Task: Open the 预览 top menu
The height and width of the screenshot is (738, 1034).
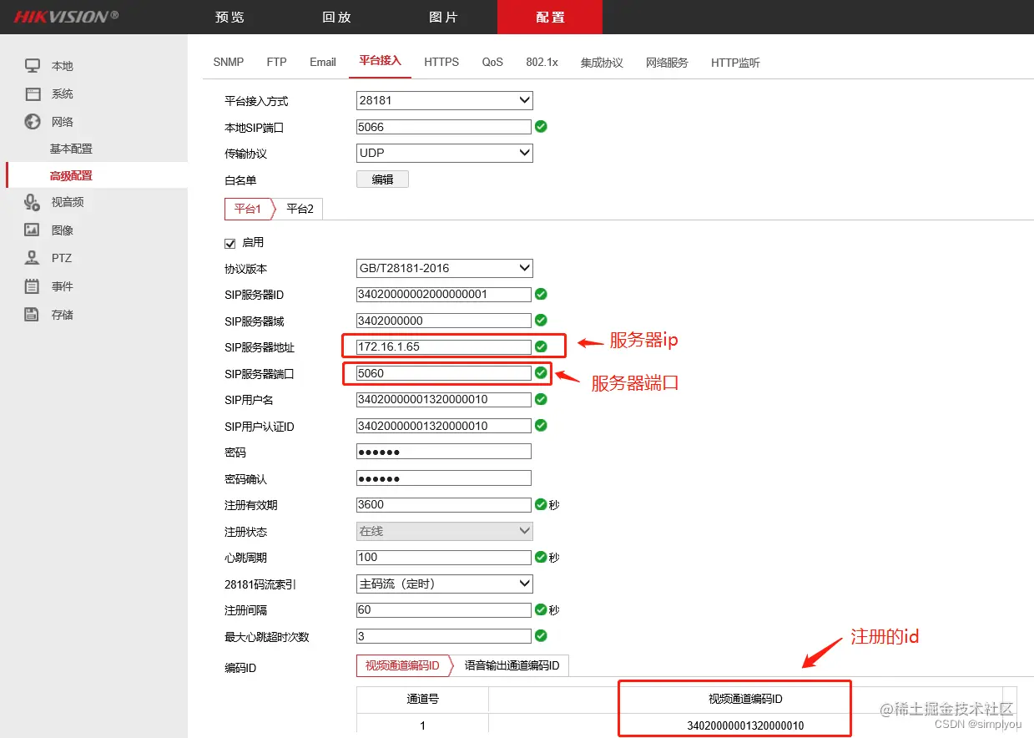Action: (229, 17)
